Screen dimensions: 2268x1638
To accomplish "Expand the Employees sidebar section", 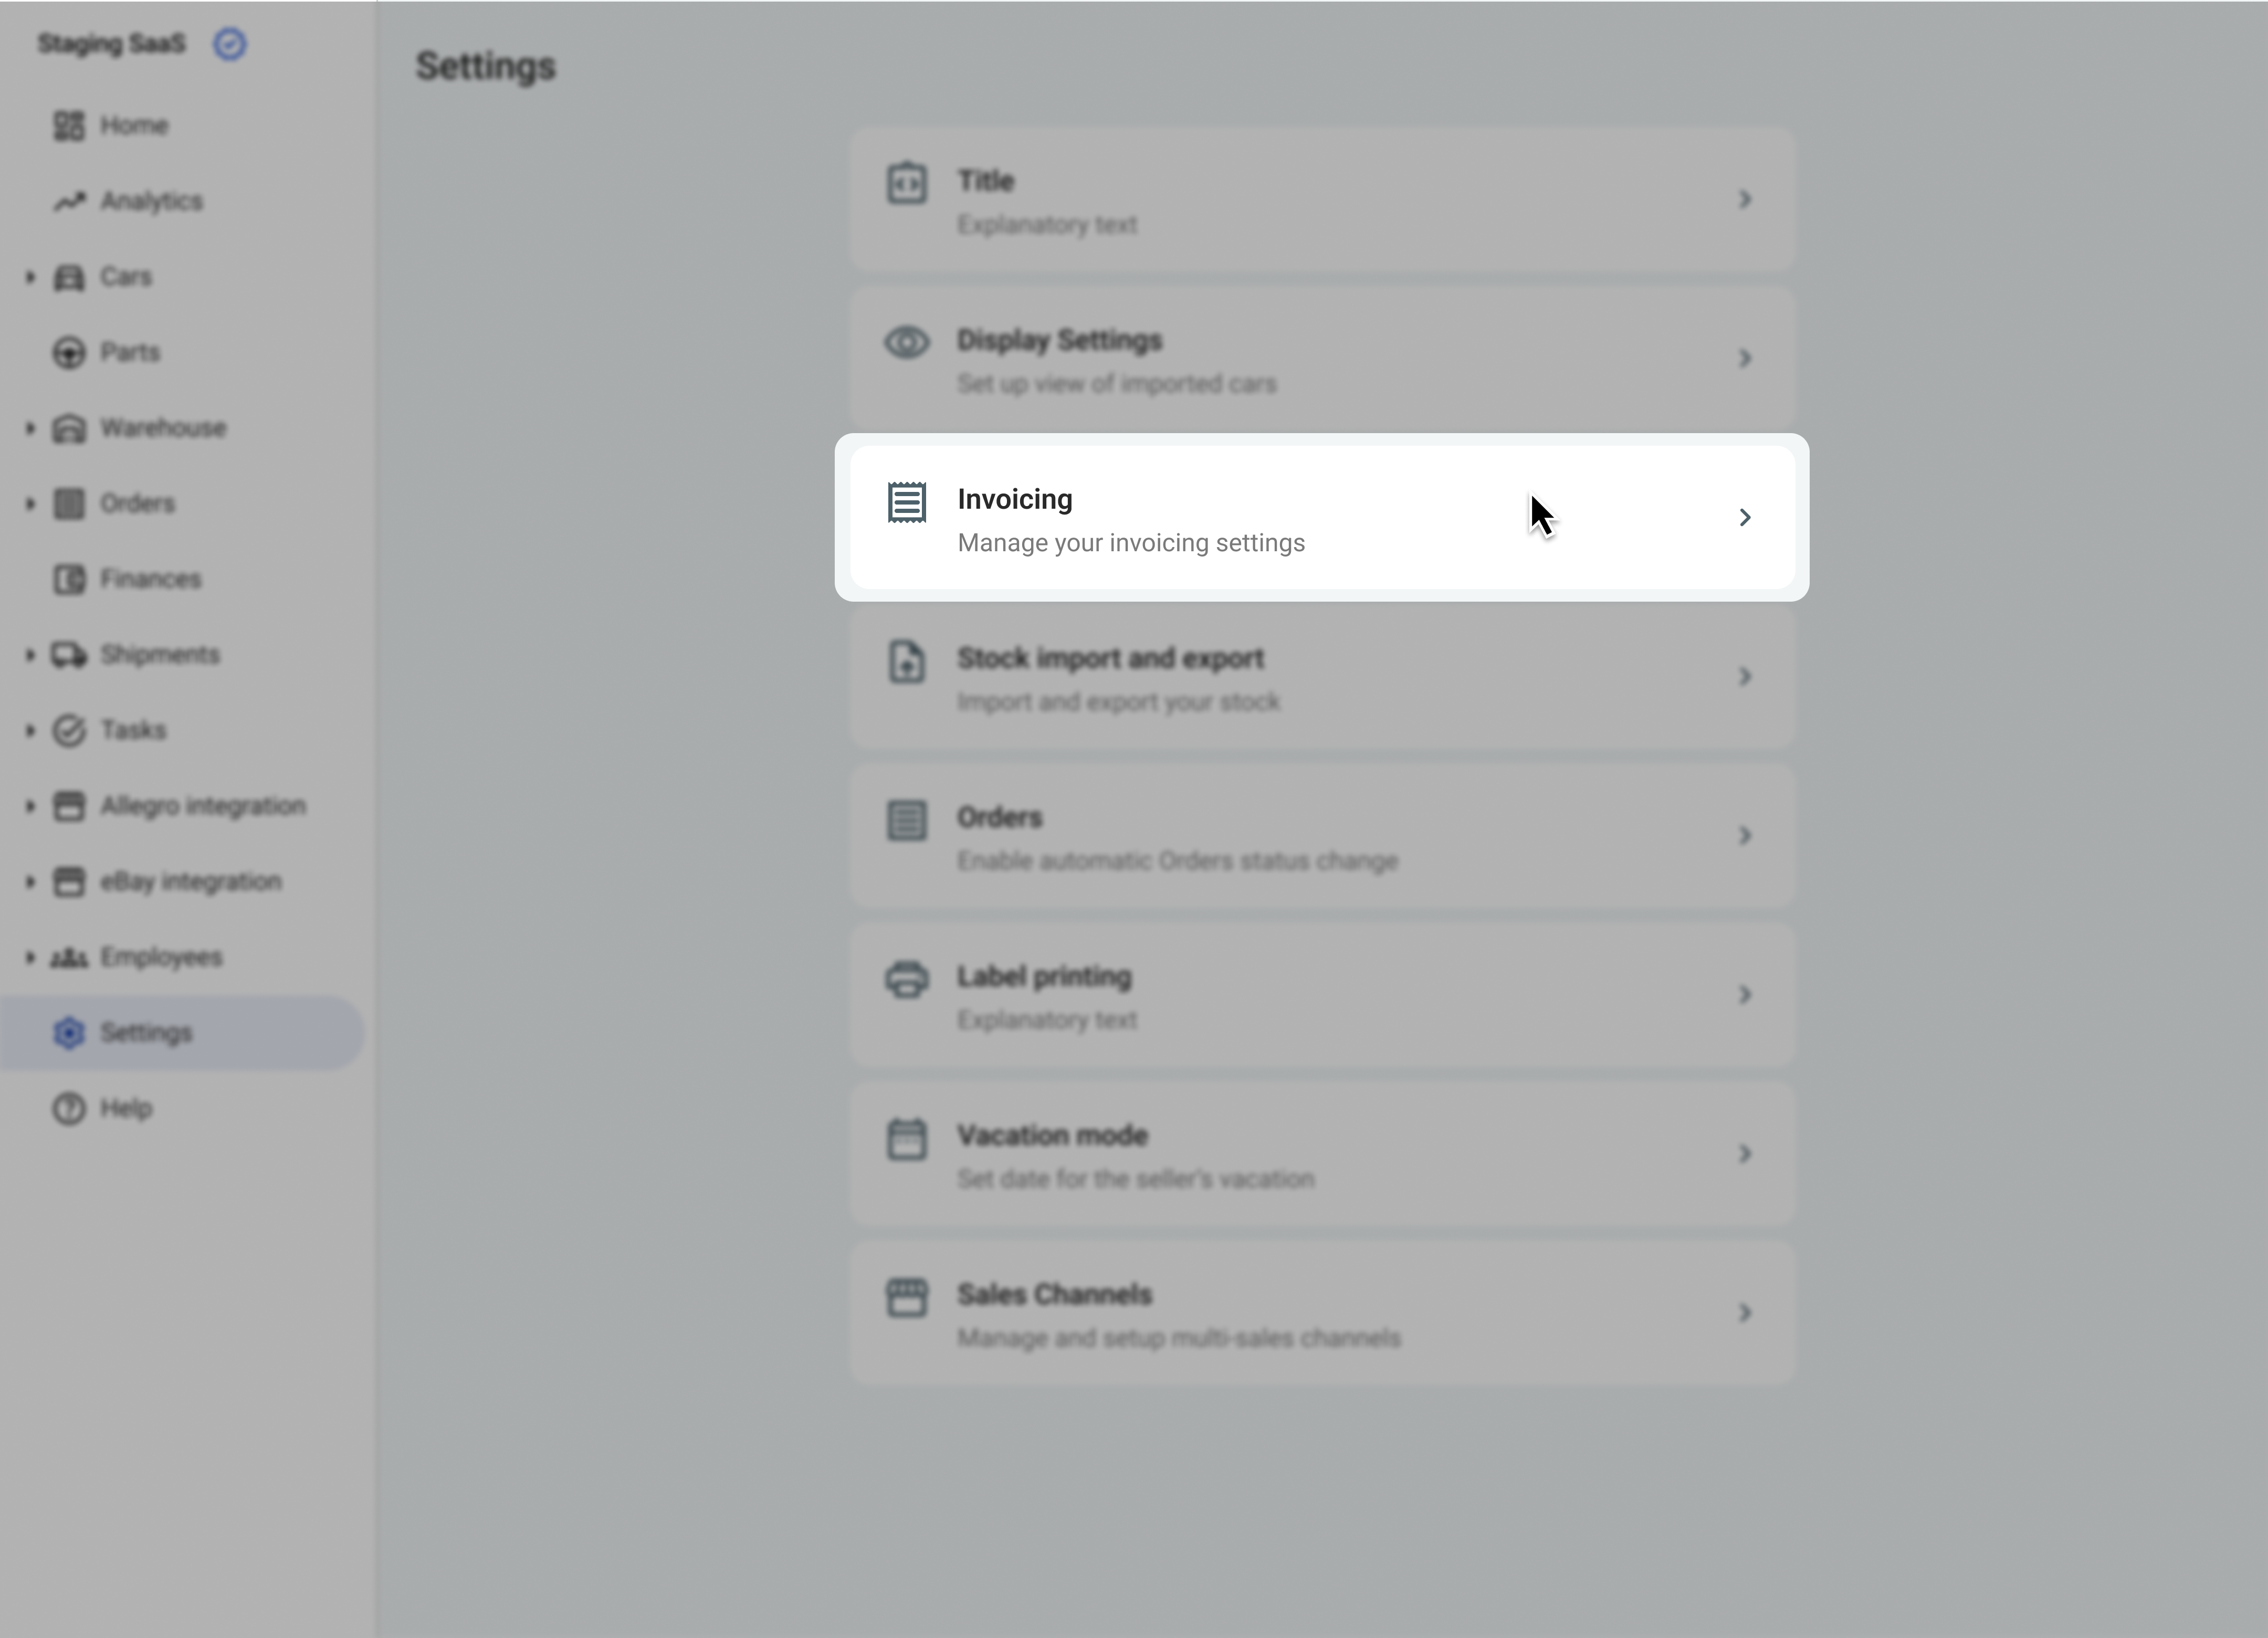I will (x=30, y=957).
